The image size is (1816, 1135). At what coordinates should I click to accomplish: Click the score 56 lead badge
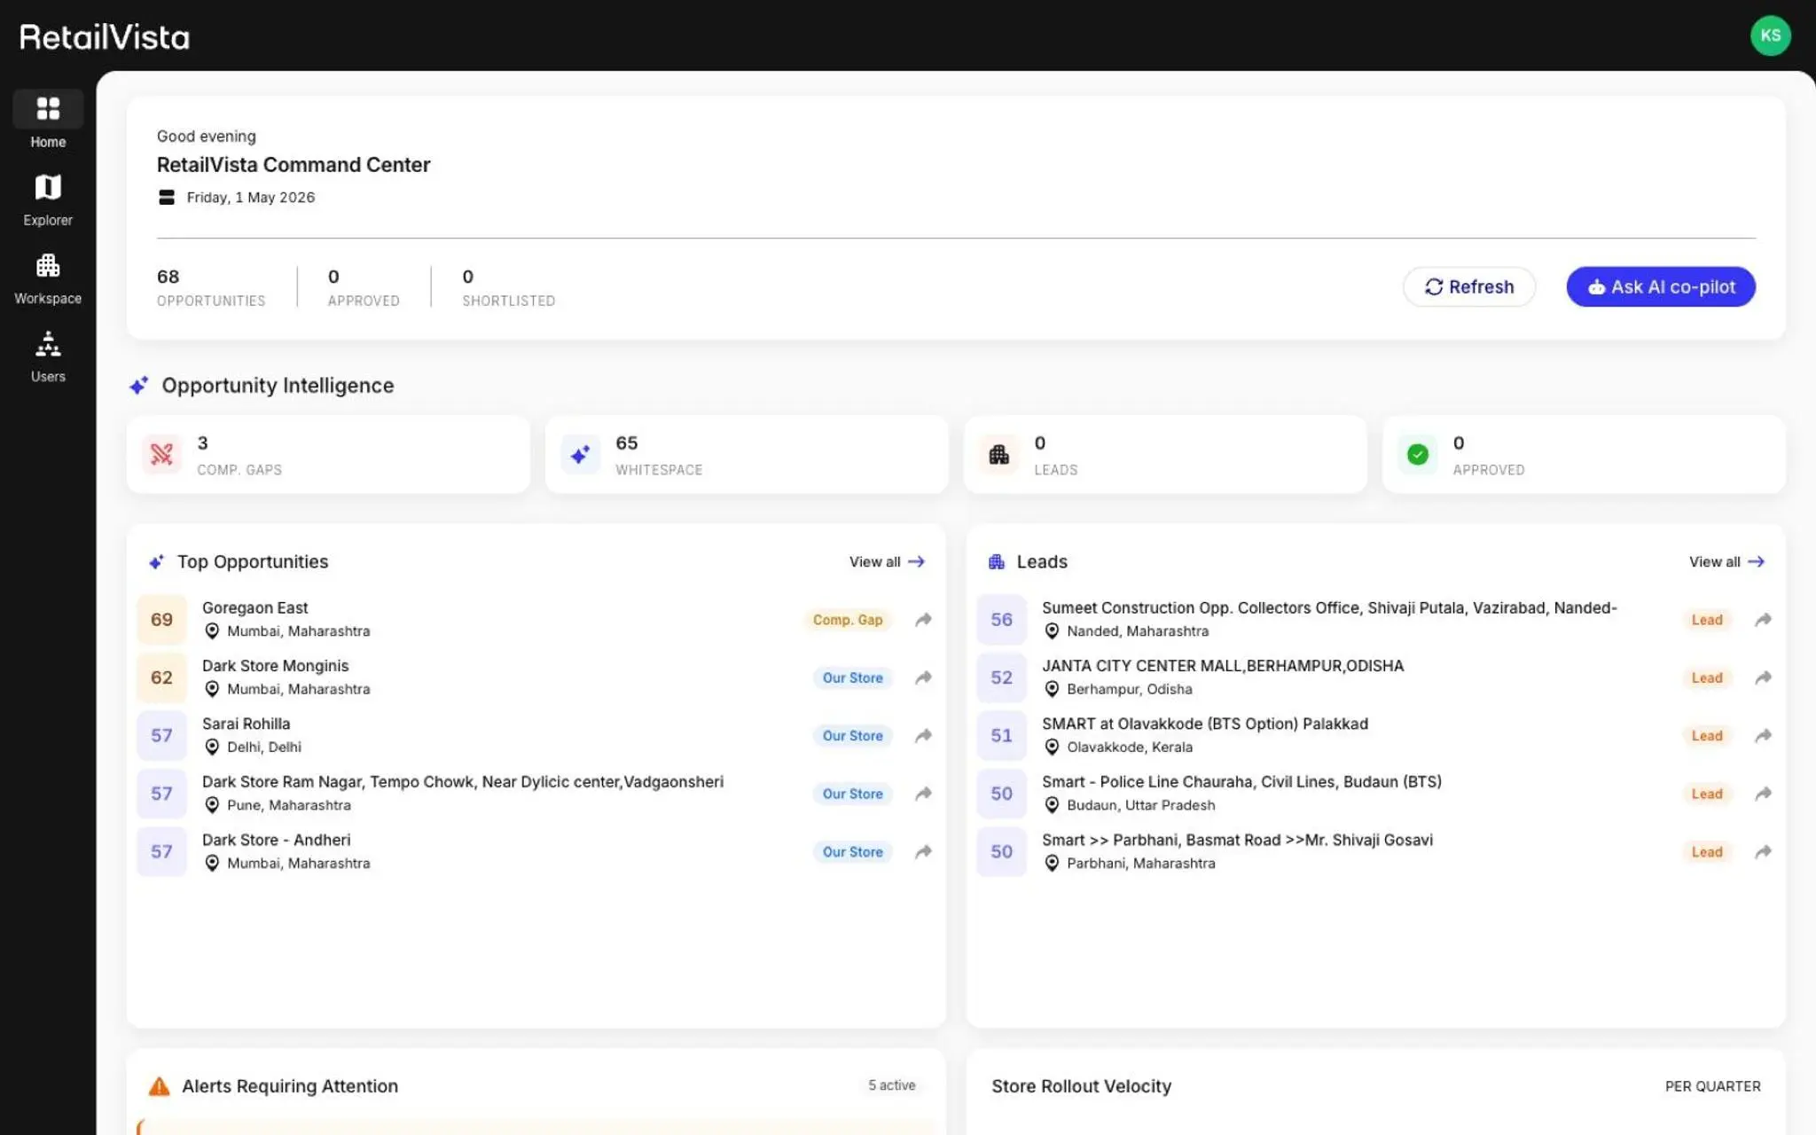[1001, 619]
